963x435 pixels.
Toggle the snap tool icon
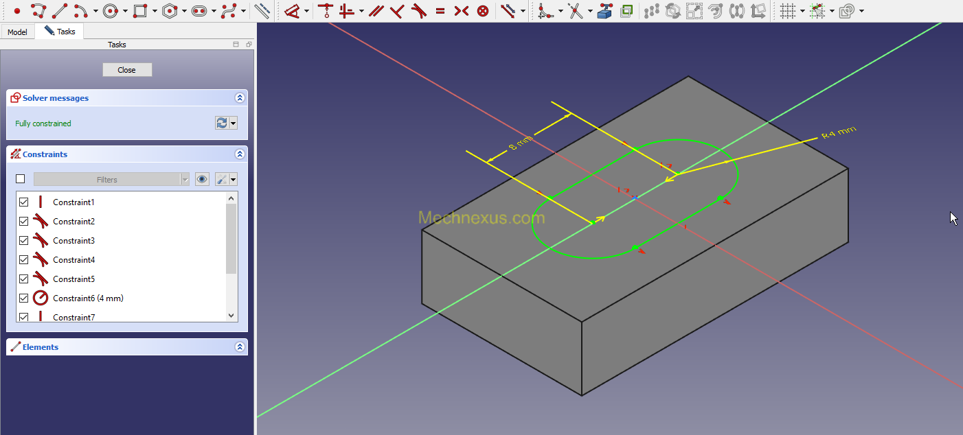coord(817,11)
